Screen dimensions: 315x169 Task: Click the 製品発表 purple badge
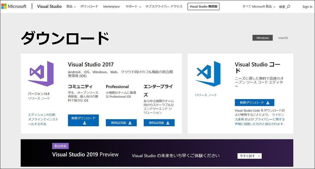click(x=61, y=146)
